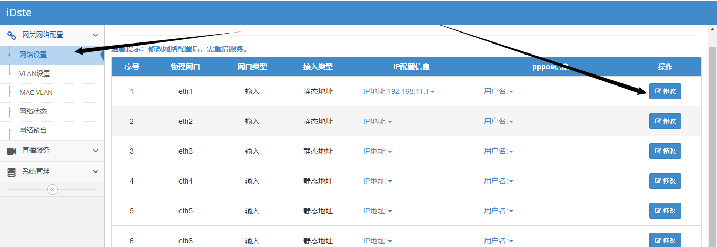The height and width of the screenshot is (247, 717).
Task: Open the 网络状态 page
Action: 33,112
